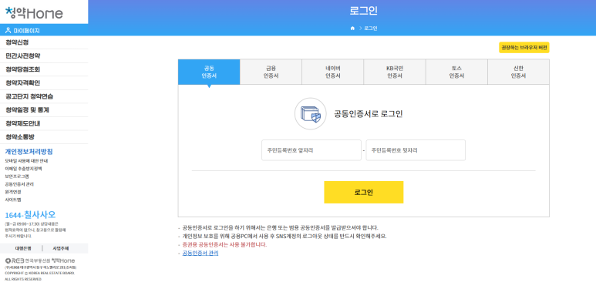The image size is (596, 299).
Task: Open the 청약제도안내 menu
Action: 44,123
